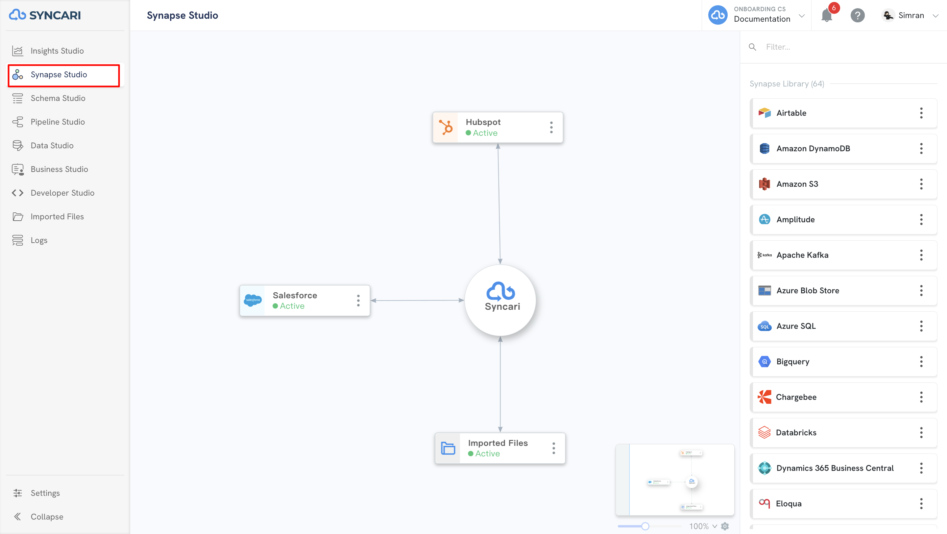Image resolution: width=947 pixels, height=534 pixels.
Task: Navigate to Pipeline Studio
Action: click(65, 122)
